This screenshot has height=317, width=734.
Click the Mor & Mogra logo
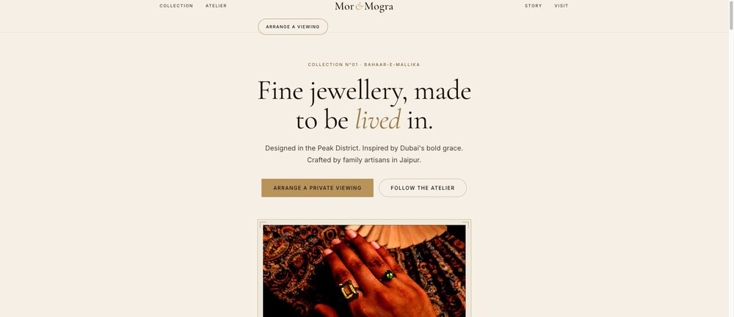coord(364,7)
